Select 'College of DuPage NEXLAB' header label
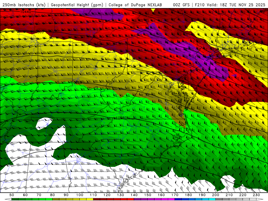This screenshot has height=201, width=268. coord(135,5)
